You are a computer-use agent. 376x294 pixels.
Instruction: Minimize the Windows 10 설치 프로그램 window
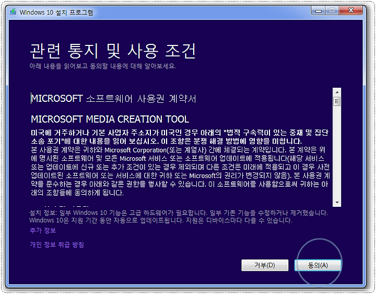tap(318, 10)
